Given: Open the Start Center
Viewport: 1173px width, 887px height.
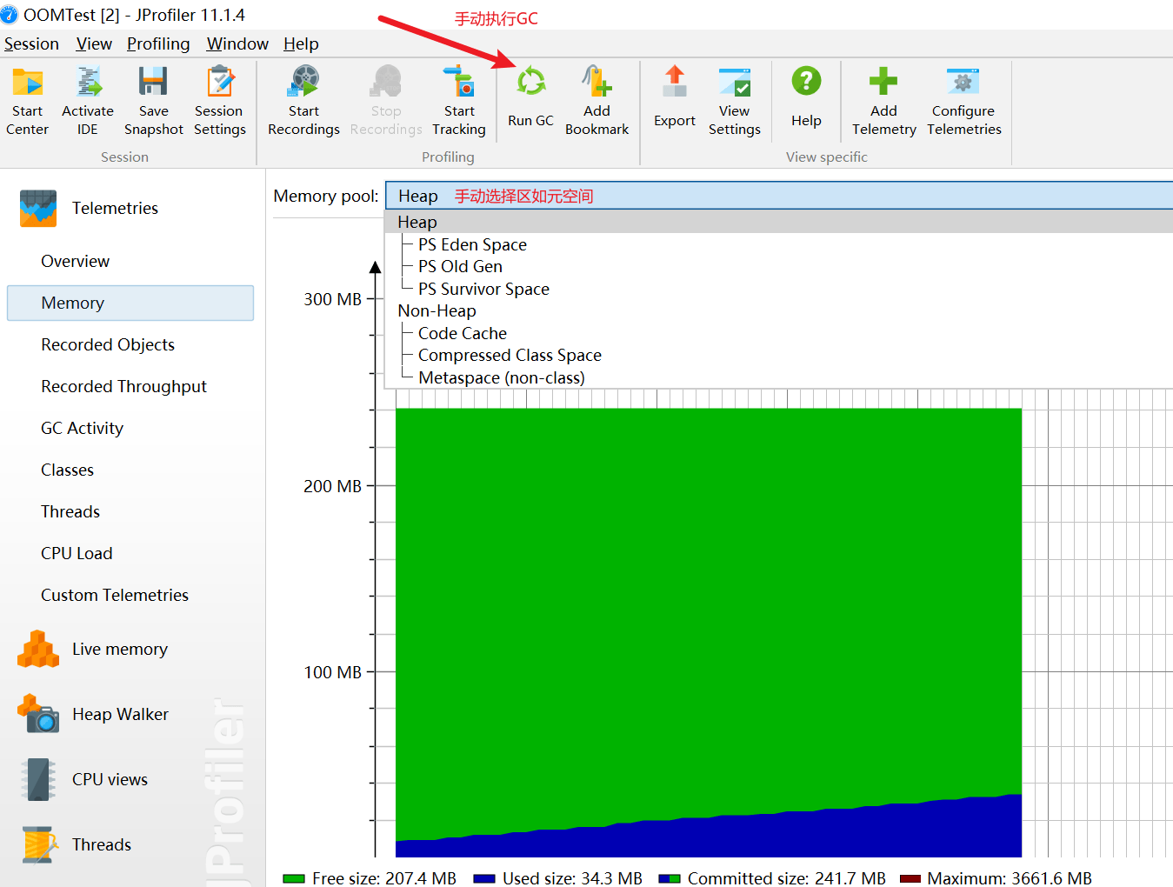Looking at the screenshot, I should [x=28, y=83].
